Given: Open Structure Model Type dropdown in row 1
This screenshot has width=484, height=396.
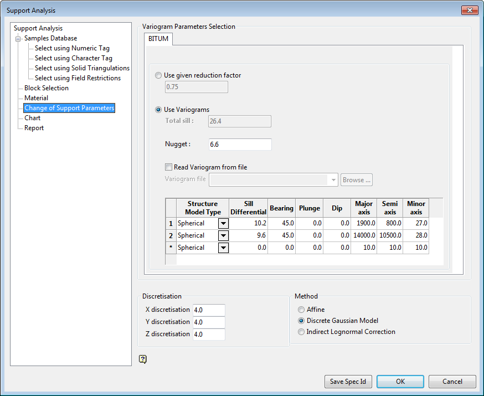Looking at the screenshot, I should [223, 223].
